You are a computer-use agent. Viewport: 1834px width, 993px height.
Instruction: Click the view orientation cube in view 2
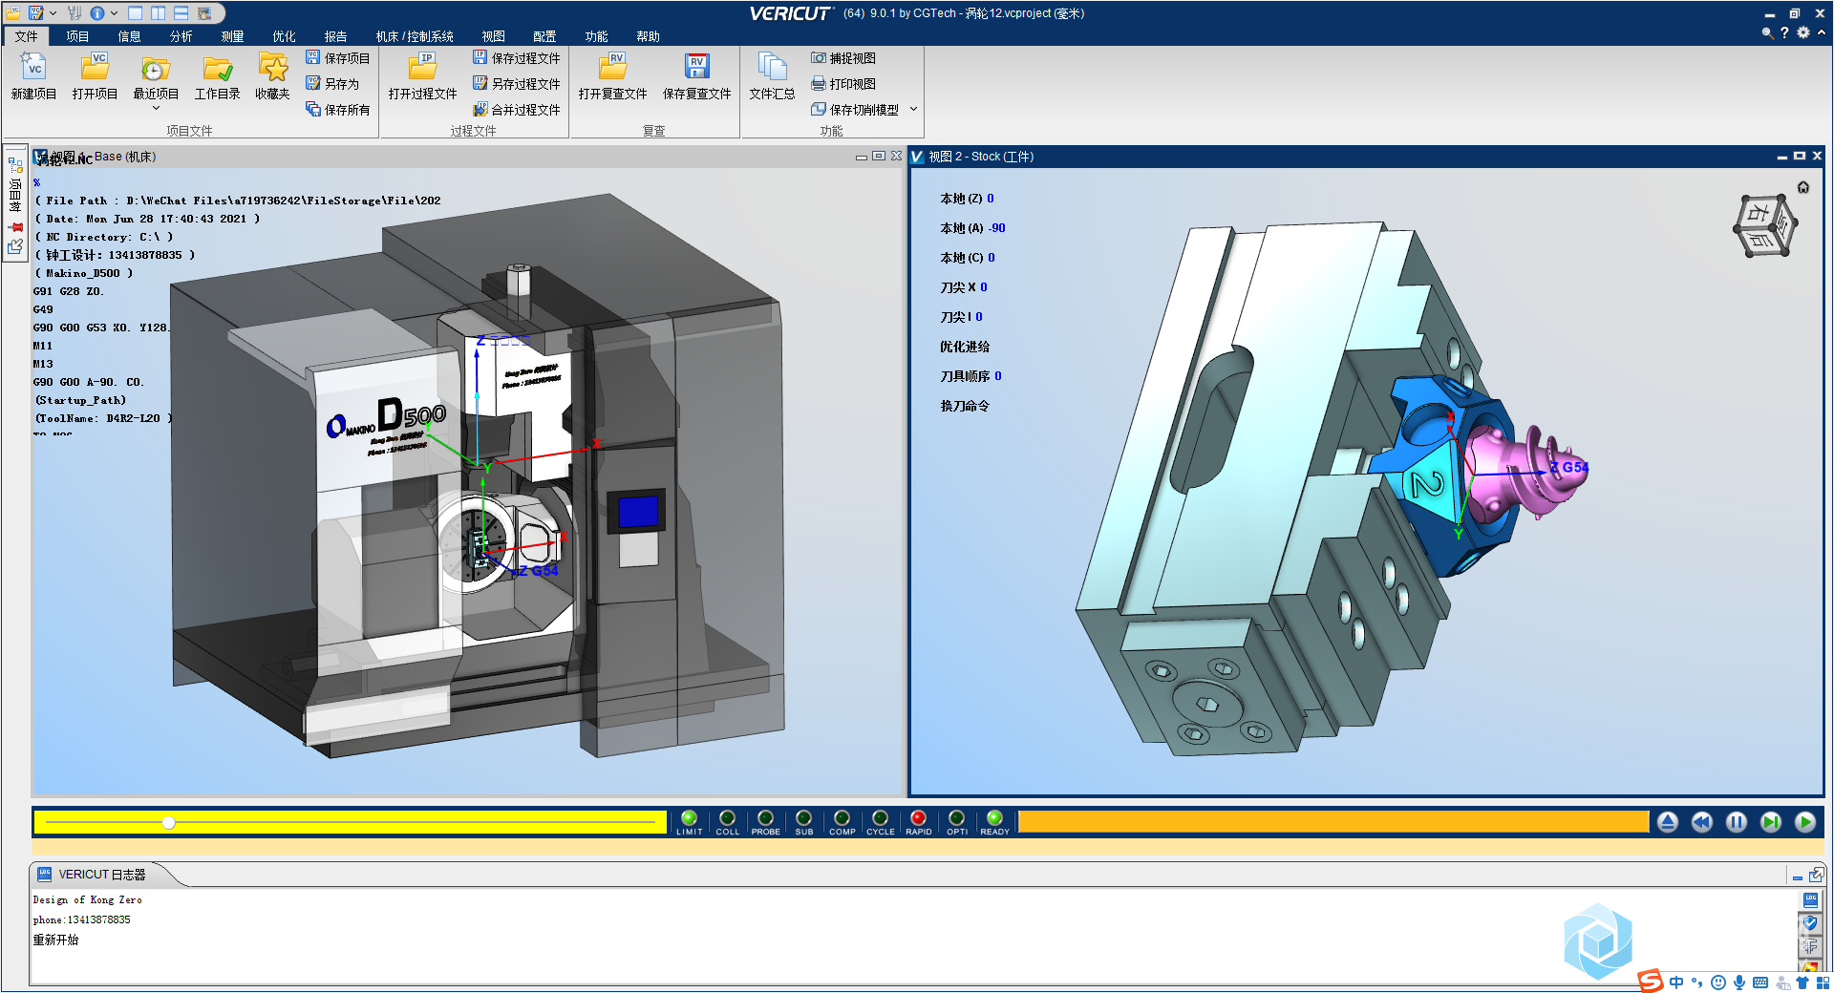tap(1764, 226)
